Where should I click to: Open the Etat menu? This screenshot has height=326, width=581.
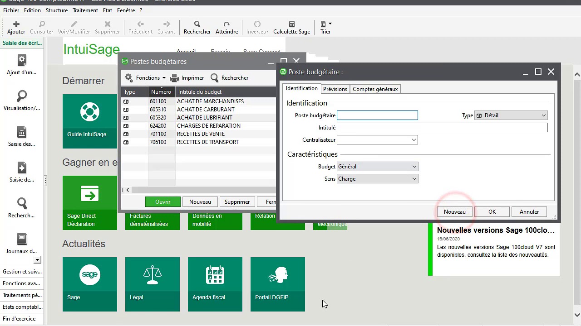[108, 10]
